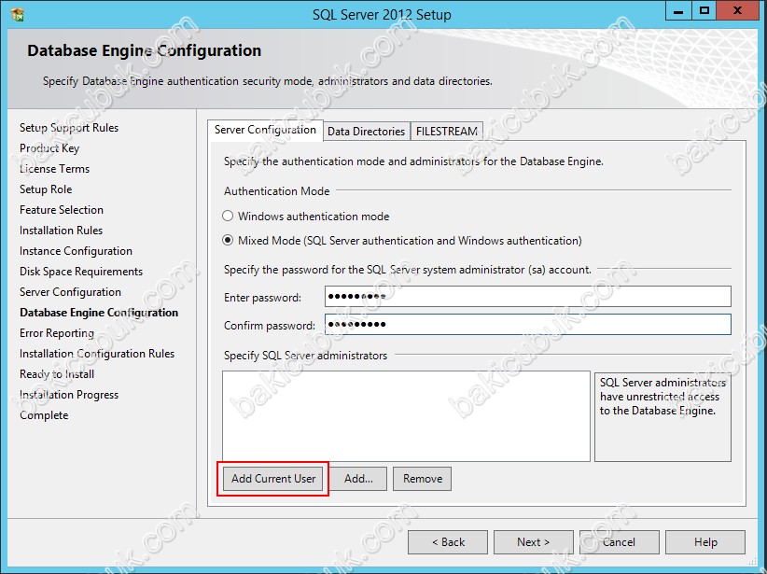Screen dimensions: 767x574
Task: Close the SQL Server 2012 Setup window
Action: (x=738, y=11)
